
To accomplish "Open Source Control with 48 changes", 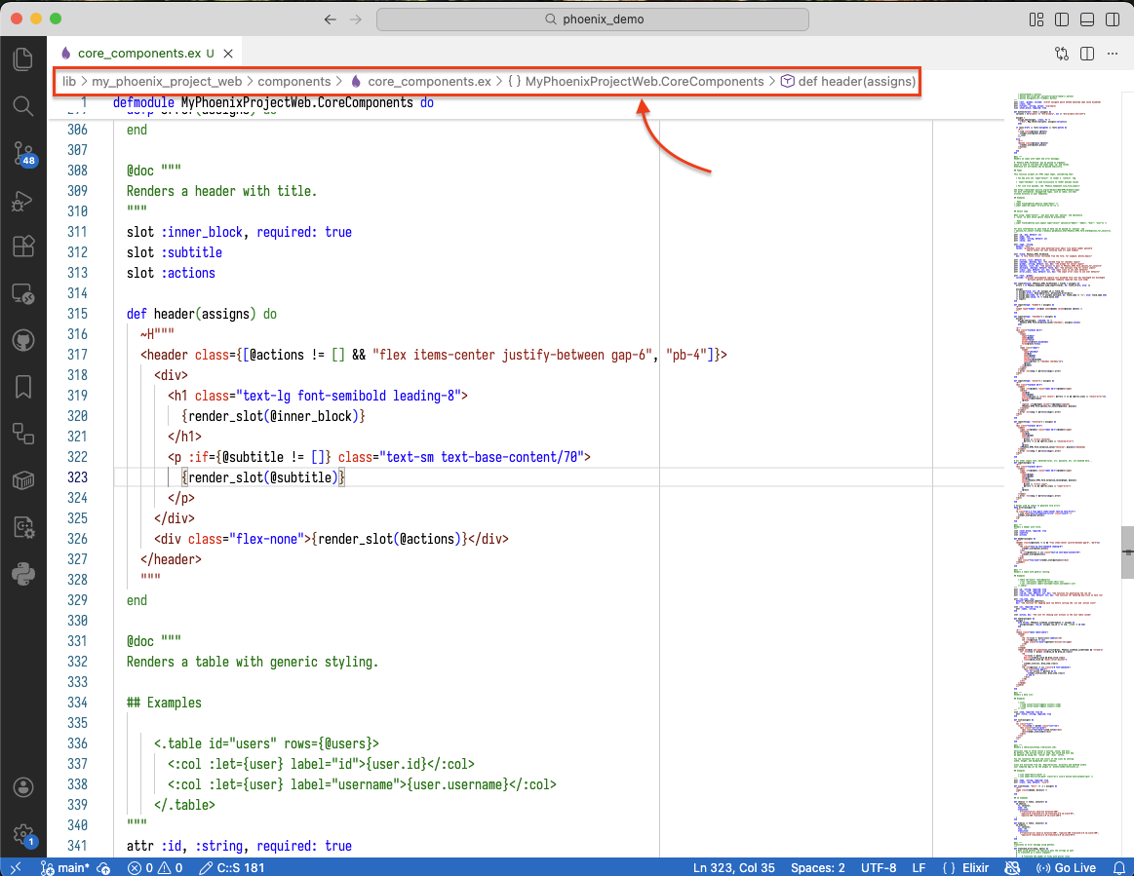I will tap(22, 153).
